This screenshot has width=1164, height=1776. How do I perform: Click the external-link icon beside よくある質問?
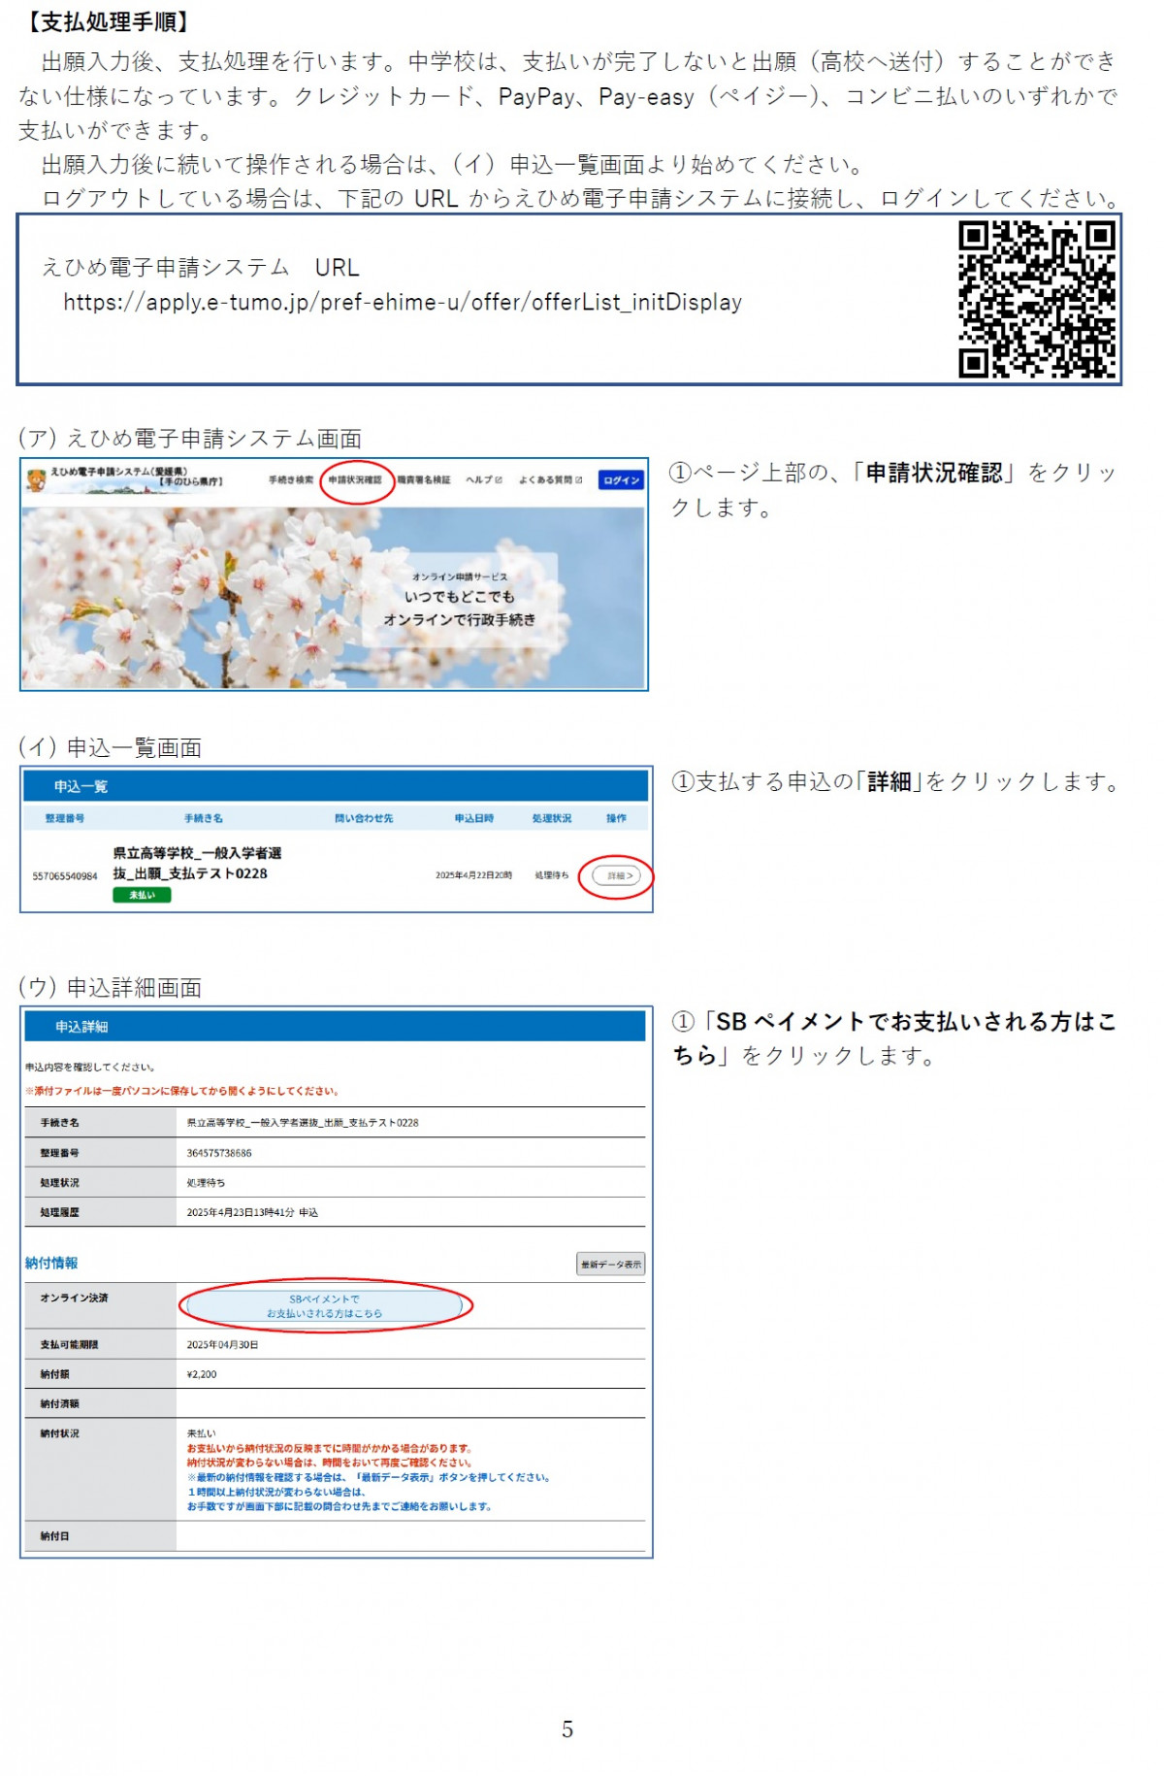point(579,480)
